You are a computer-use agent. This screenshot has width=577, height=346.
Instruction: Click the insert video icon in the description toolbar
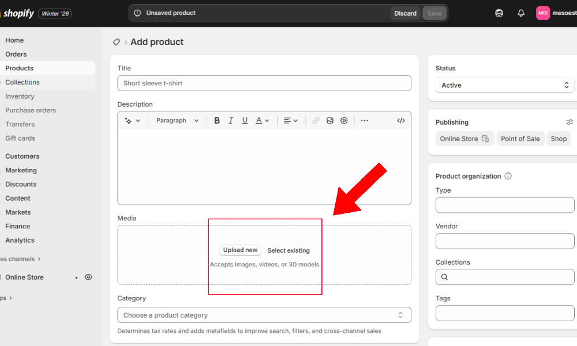click(344, 121)
